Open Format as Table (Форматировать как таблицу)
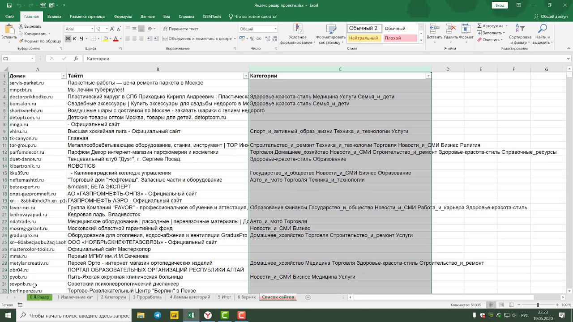 click(x=331, y=34)
